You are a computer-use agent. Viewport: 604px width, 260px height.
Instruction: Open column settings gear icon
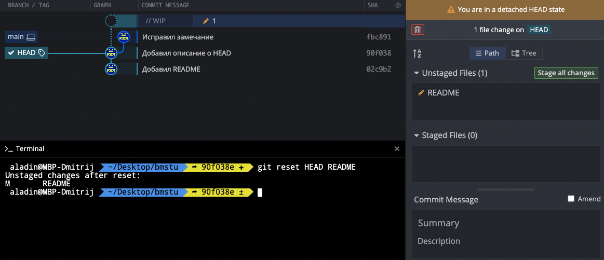point(398,5)
